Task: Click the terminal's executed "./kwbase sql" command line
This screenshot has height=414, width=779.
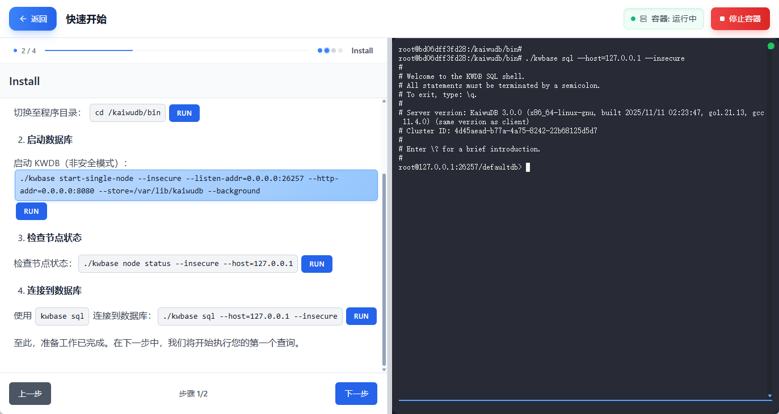Action: coord(542,58)
